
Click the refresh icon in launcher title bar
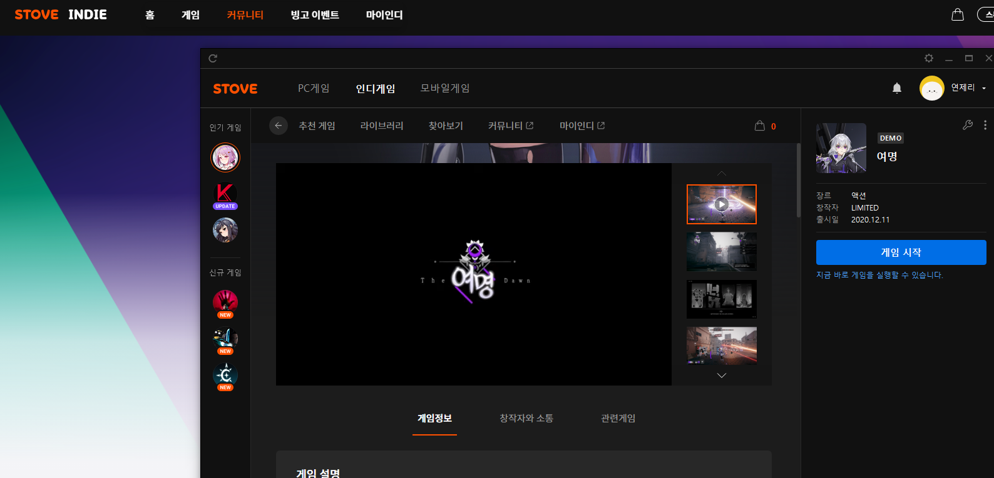pyautogui.click(x=213, y=58)
